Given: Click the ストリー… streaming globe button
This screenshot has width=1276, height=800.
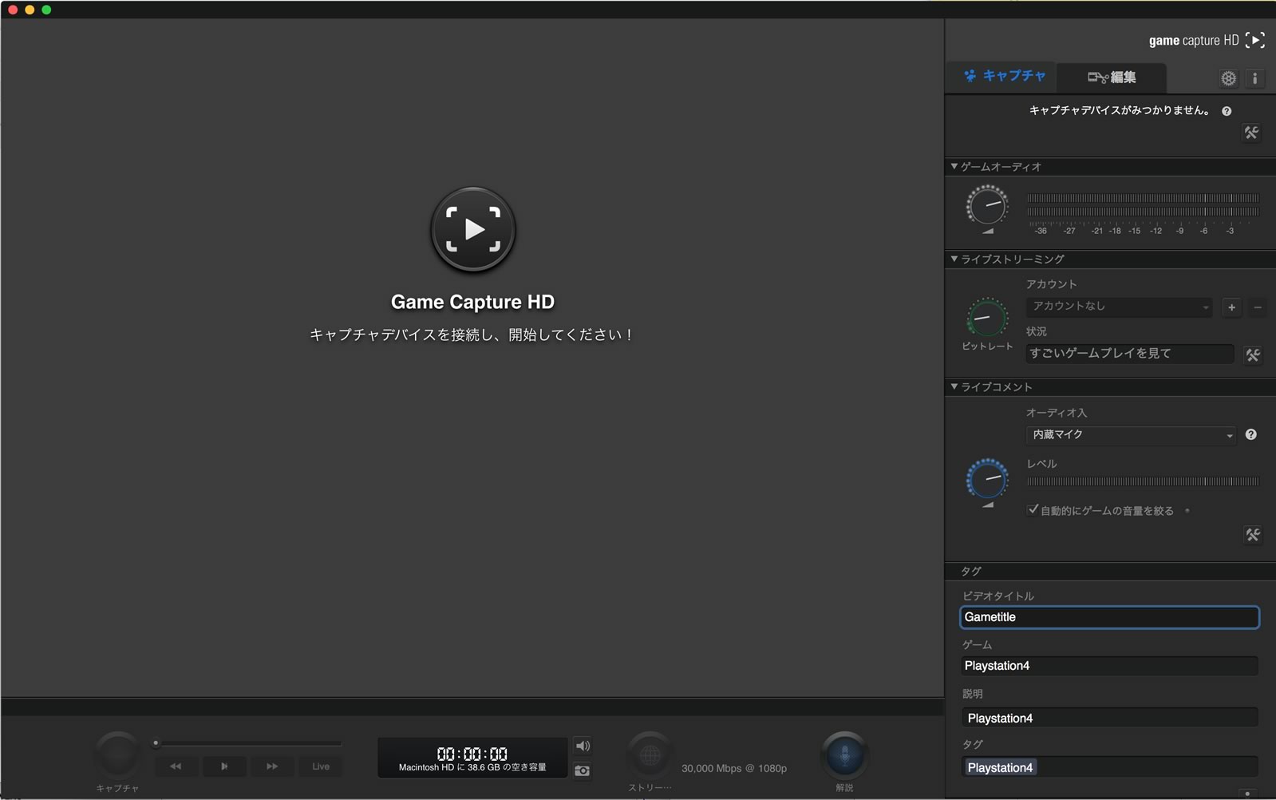Looking at the screenshot, I should [650, 754].
